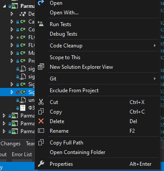The image size is (164, 171).
Task: Expand the Pro C# file node
Action: point(12,61)
